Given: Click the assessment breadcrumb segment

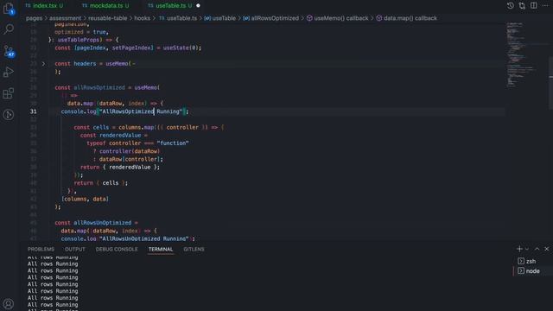Looking at the screenshot, I should coord(66,18).
